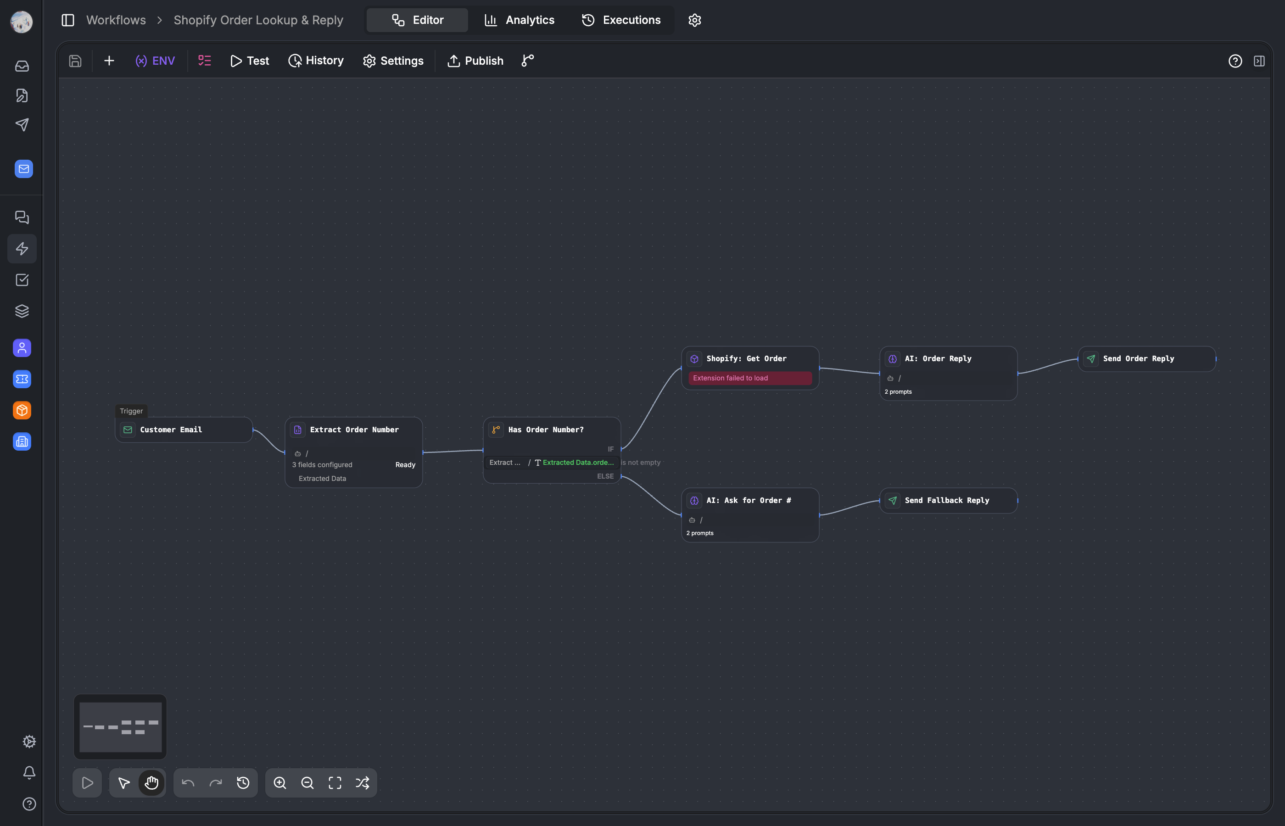
Task: Click the zoom out magnifier
Action: point(307,782)
